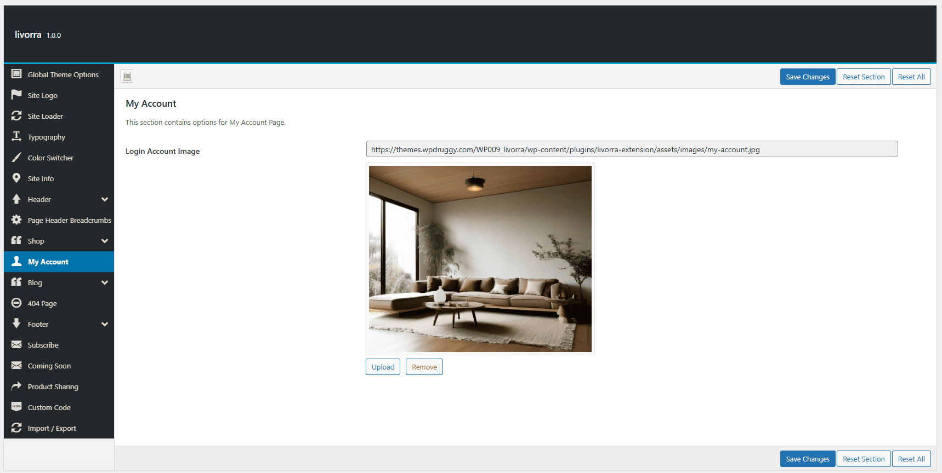This screenshot has height=473, width=942.
Task: Click the 404 Page circle icon
Action: pos(16,303)
